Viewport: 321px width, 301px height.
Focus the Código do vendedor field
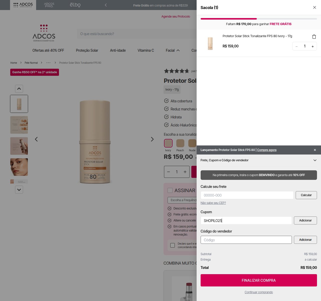tap(246, 240)
